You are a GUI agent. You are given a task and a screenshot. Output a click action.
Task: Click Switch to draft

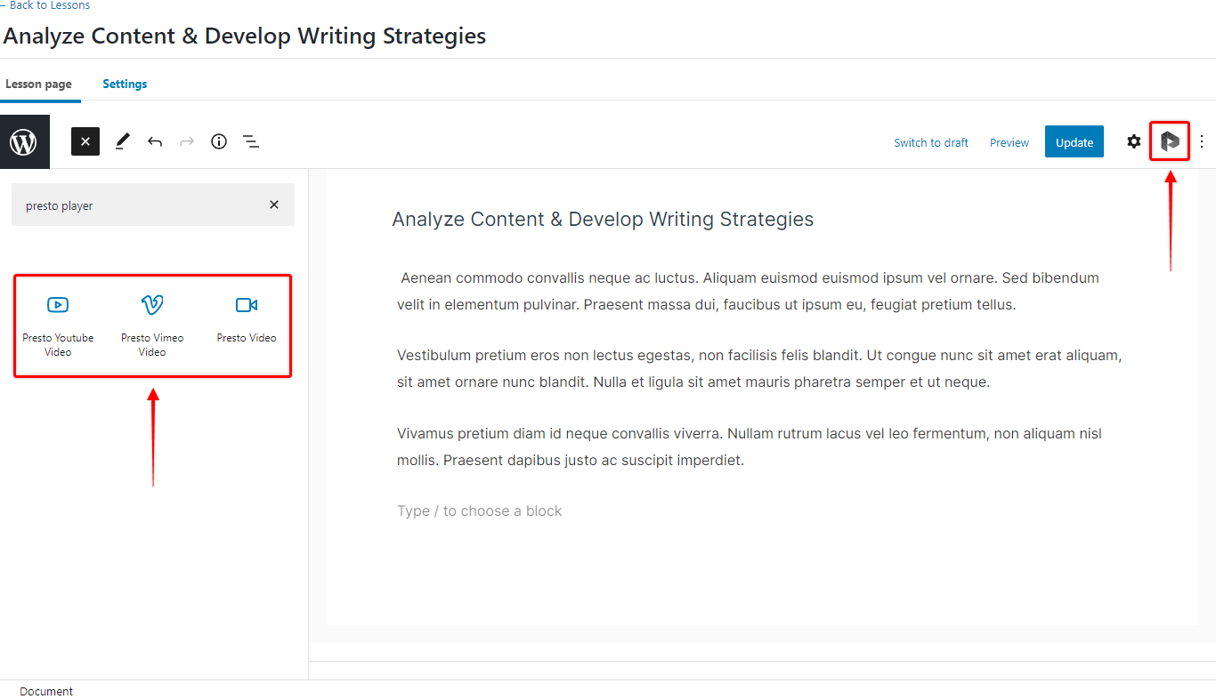(931, 142)
